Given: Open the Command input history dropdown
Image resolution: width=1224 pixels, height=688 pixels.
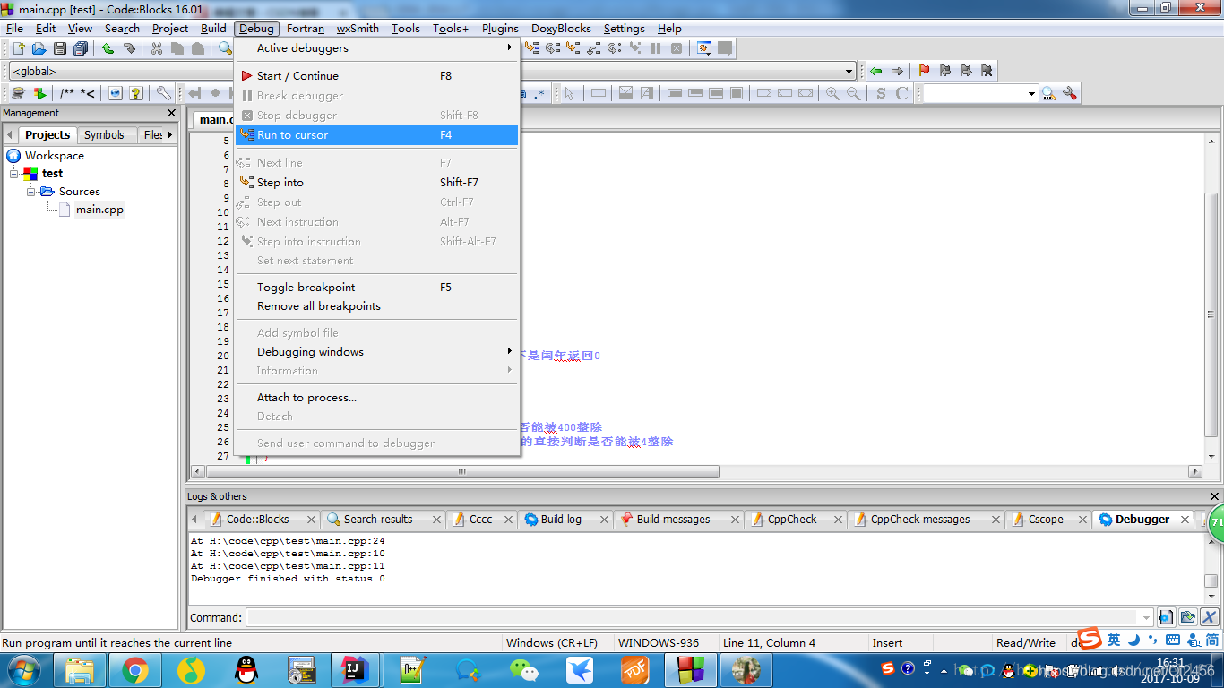Looking at the screenshot, I should point(1146,617).
